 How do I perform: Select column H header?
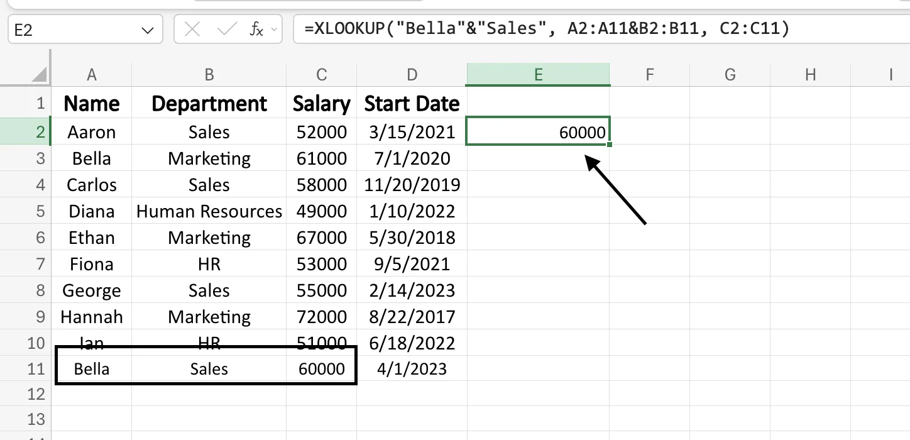(x=811, y=75)
